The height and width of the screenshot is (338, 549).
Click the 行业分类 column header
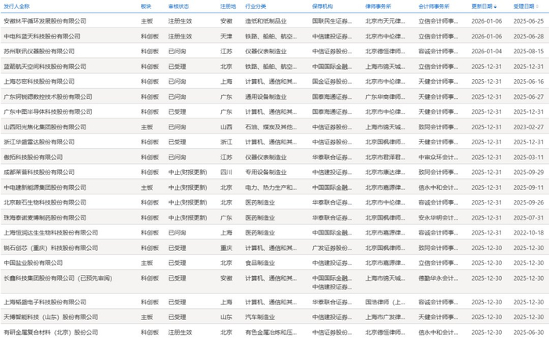[x=256, y=6]
